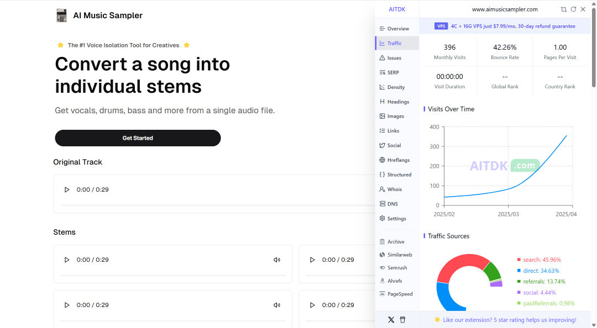Seek on the first left-column stem progress bar
The image size is (597, 328).
tap(172, 275)
